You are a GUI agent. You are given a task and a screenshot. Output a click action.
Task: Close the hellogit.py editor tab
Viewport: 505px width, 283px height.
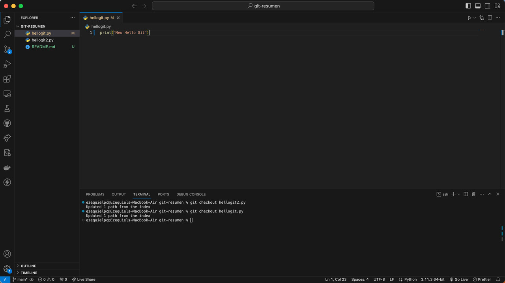click(x=118, y=18)
